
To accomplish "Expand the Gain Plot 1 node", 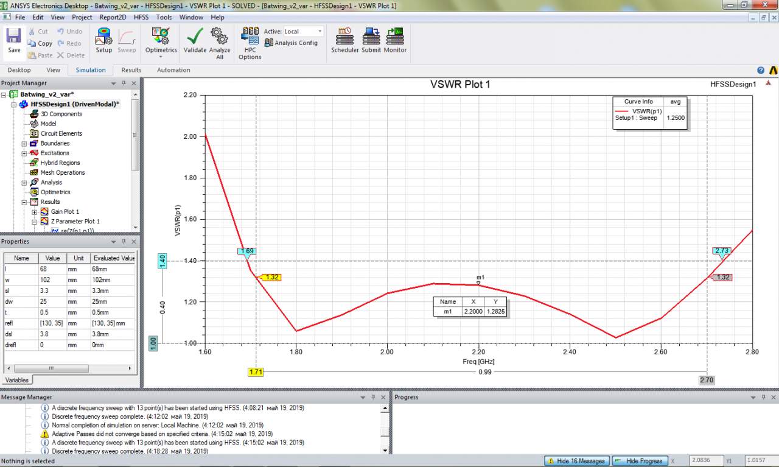I will [35, 212].
